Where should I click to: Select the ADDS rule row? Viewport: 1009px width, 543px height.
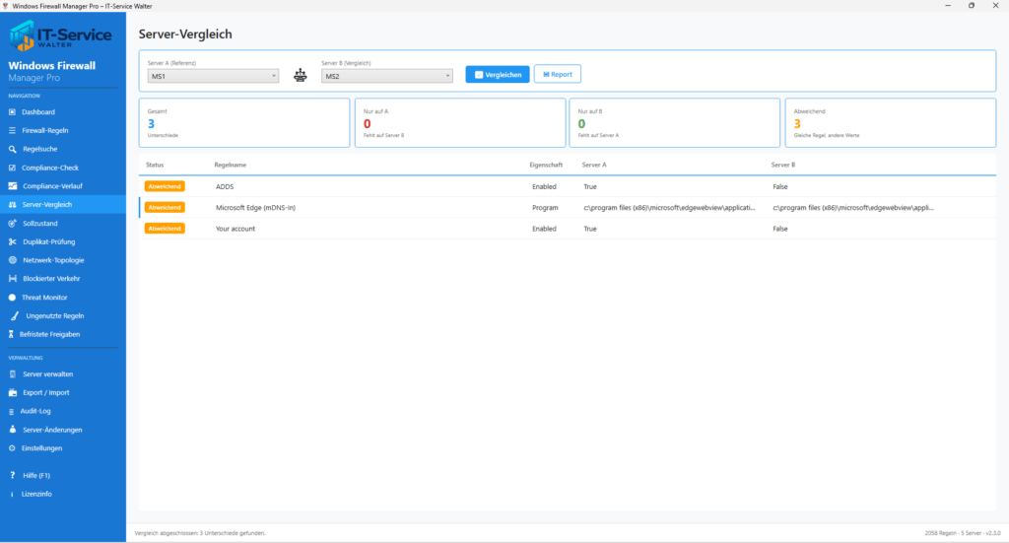568,186
